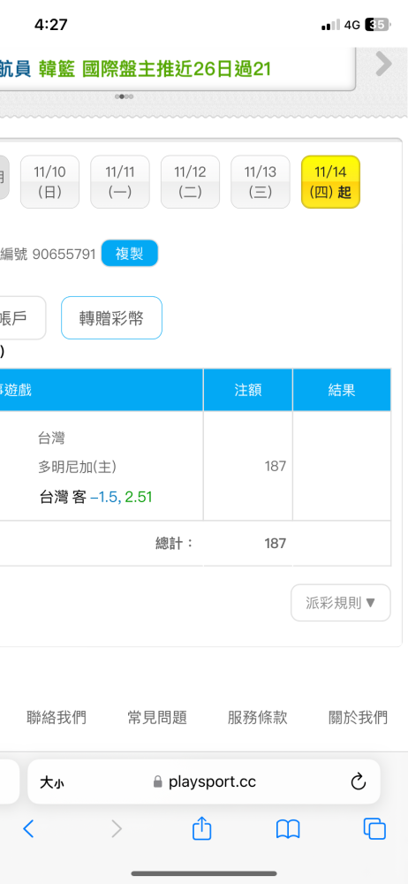Viewport: 408px width, 884px height.
Task: Select the 11/12 (二) date tab
Action: click(x=190, y=182)
